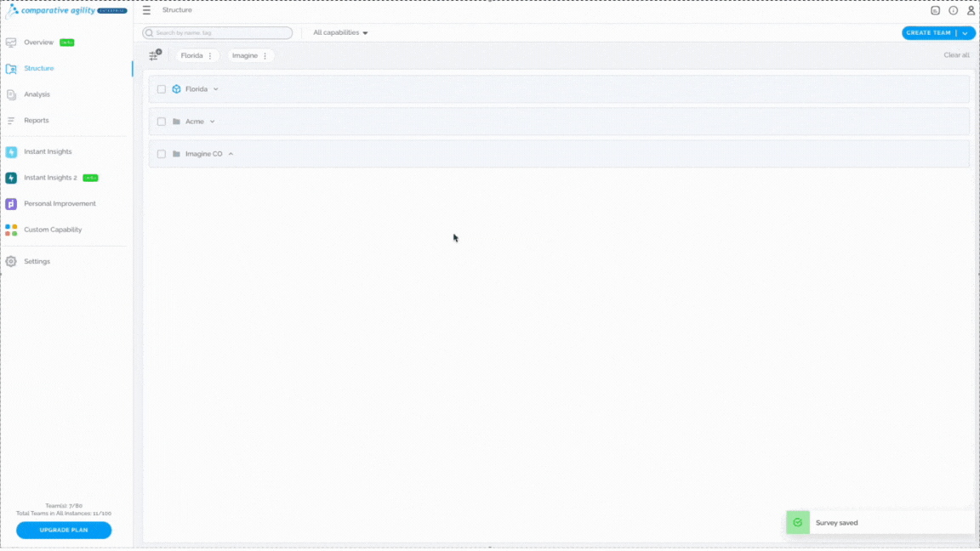Toggle the hamburger menu icon
This screenshot has height=551, width=980.
click(146, 10)
